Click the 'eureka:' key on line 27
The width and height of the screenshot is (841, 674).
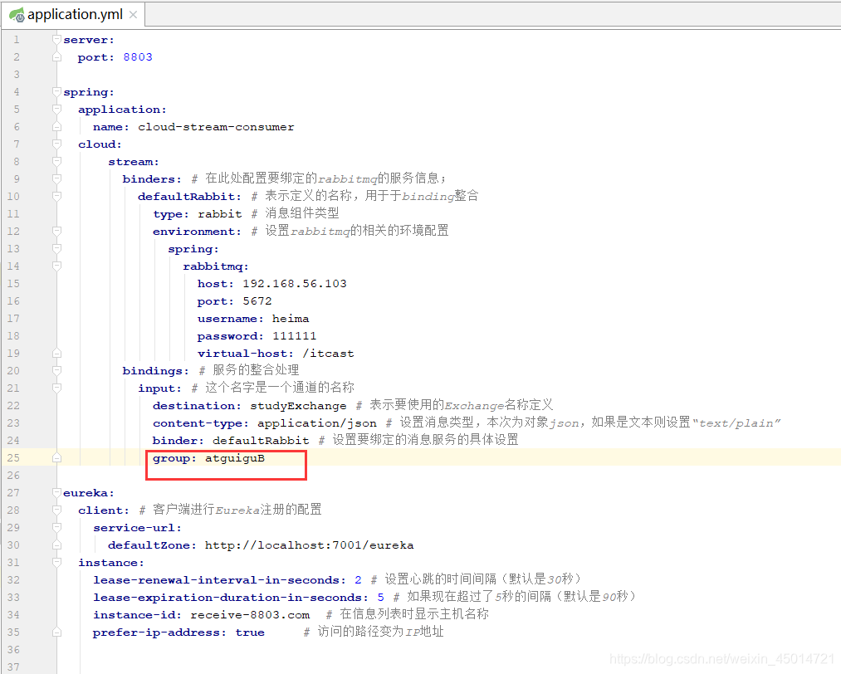click(89, 493)
